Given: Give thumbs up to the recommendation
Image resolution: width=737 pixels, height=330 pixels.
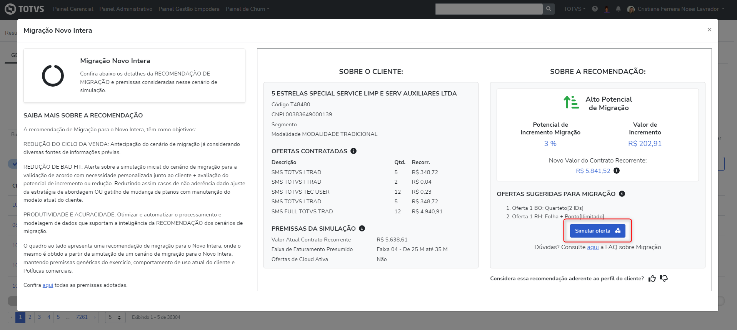Looking at the screenshot, I should 652,278.
